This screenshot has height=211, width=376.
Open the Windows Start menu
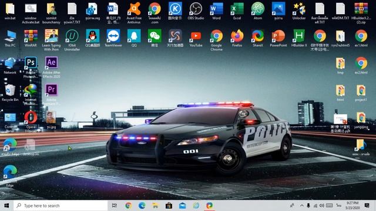tap(6, 206)
